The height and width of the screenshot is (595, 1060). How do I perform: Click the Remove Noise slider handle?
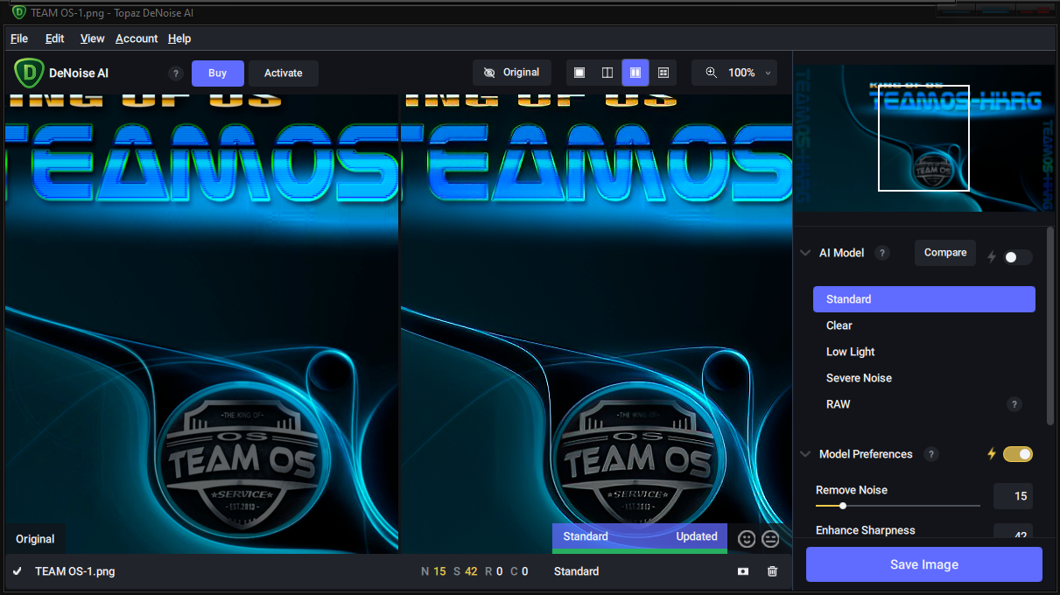click(843, 506)
